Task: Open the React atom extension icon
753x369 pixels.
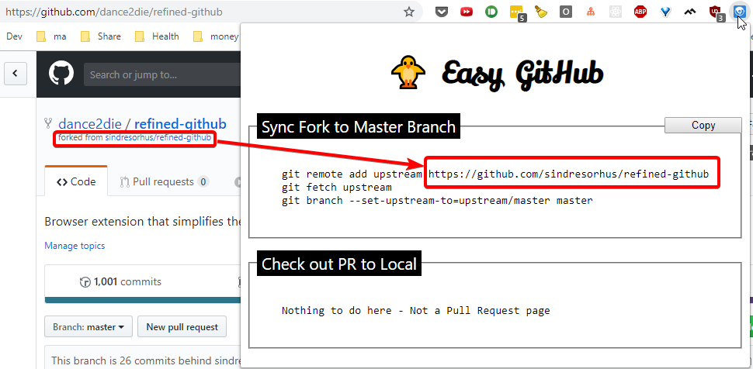Action: coord(616,12)
